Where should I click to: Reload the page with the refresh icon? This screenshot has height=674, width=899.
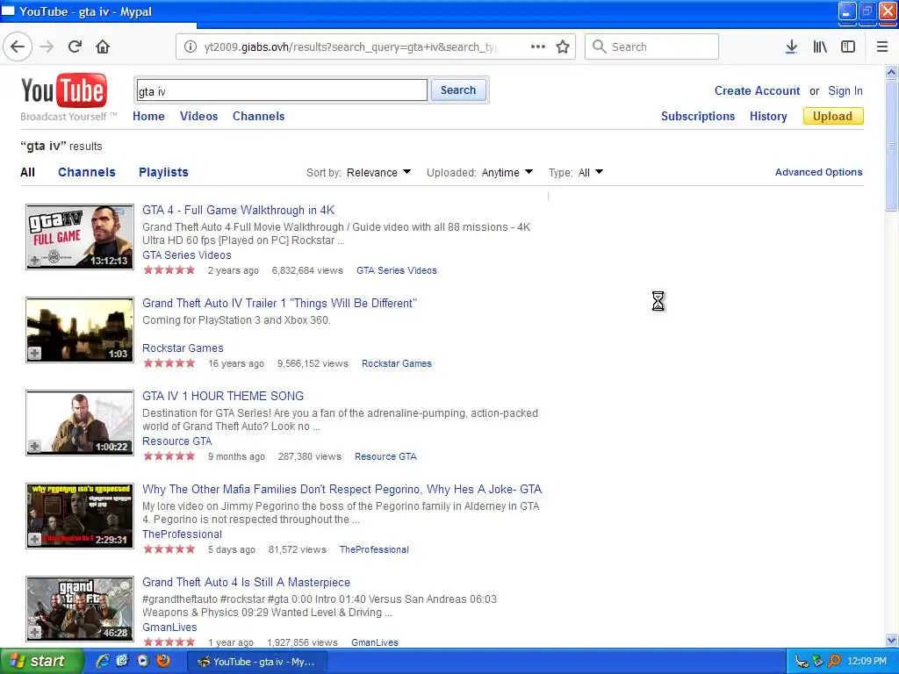pyautogui.click(x=75, y=47)
